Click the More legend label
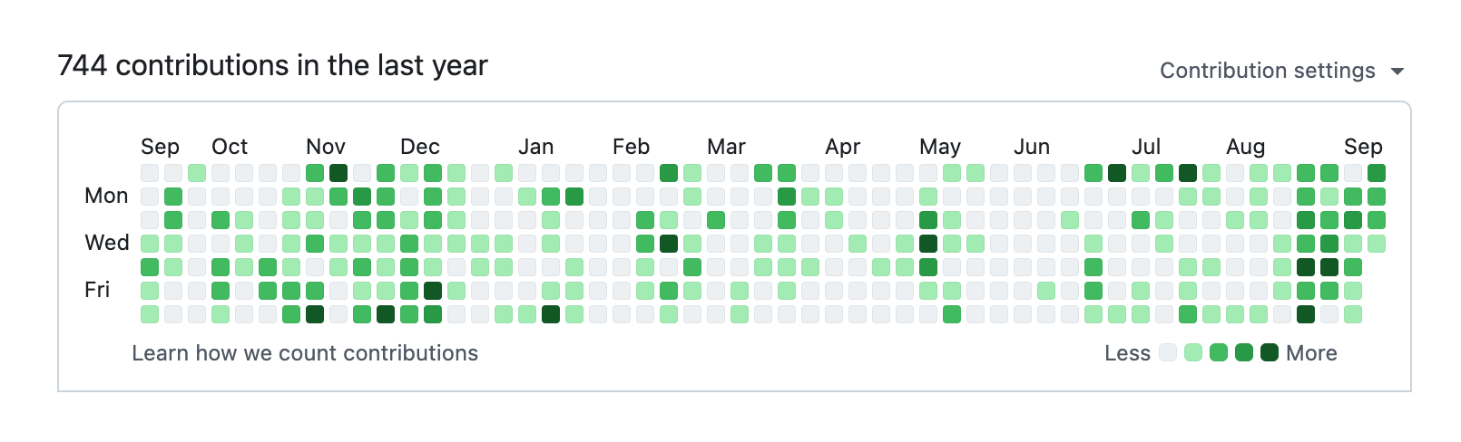The width and height of the screenshot is (1461, 442). tap(1311, 353)
